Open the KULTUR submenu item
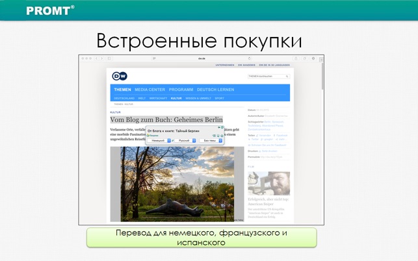The image size is (418, 261). [176, 98]
